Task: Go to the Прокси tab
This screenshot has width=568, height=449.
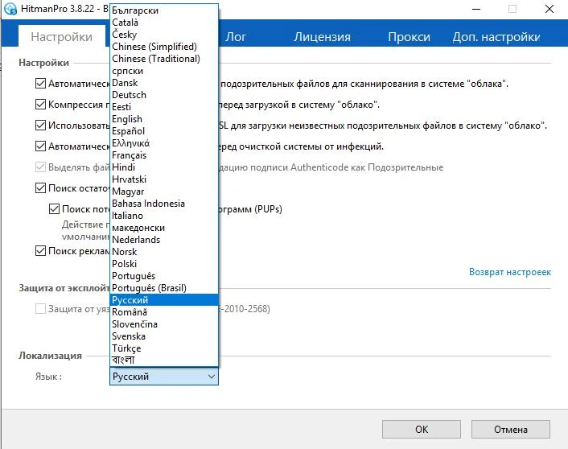Action: coord(409,37)
